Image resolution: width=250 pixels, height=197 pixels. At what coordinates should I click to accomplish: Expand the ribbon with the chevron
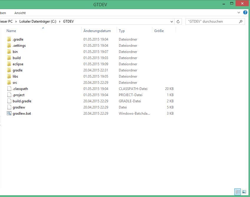(x=239, y=13)
